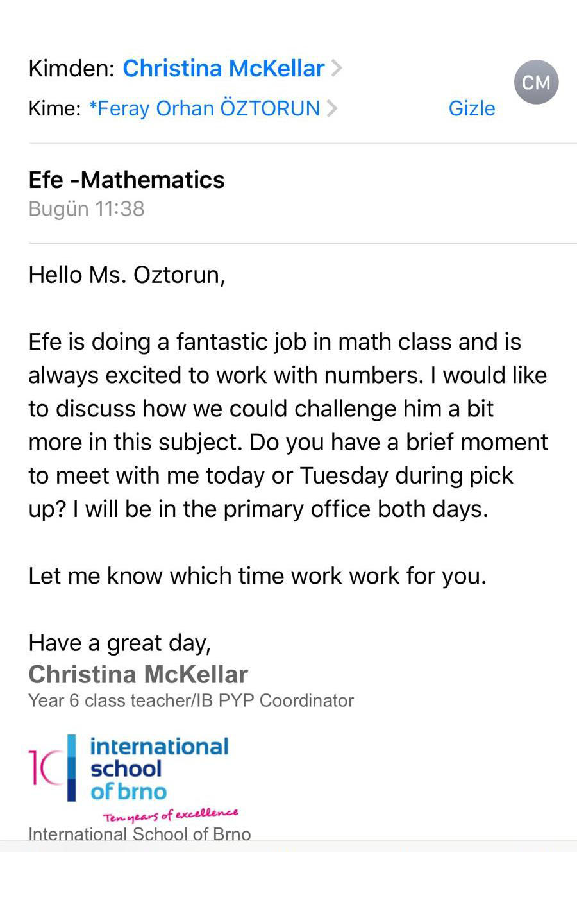
Task: Tap the pink 10 anniversary emblem
Action: pos(46,767)
